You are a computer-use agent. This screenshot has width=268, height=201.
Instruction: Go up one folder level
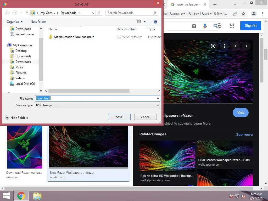click(27, 13)
